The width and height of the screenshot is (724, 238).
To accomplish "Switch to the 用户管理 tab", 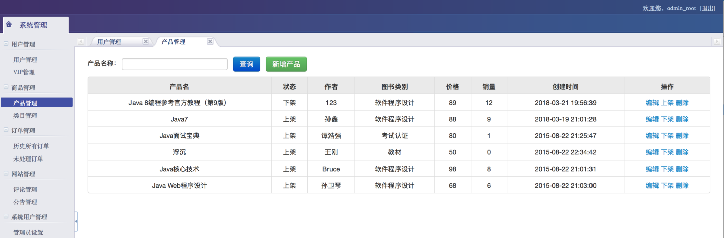I will click(109, 42).
